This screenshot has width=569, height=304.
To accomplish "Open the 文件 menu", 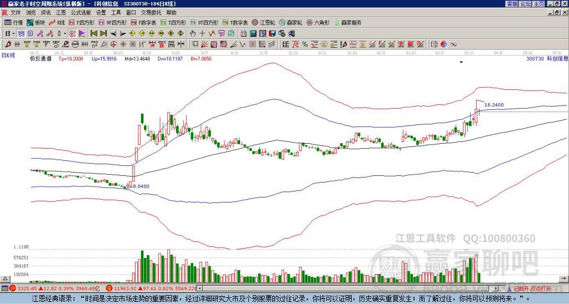I will tap(16, 13).
